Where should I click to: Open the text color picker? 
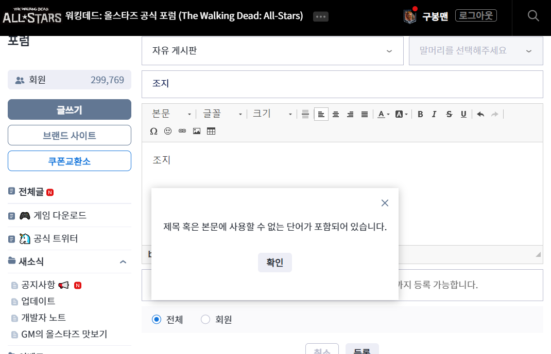[383, 114]
